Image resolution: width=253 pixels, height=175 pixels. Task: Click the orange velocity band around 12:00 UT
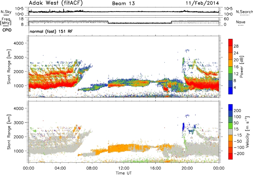coord(124,148)
